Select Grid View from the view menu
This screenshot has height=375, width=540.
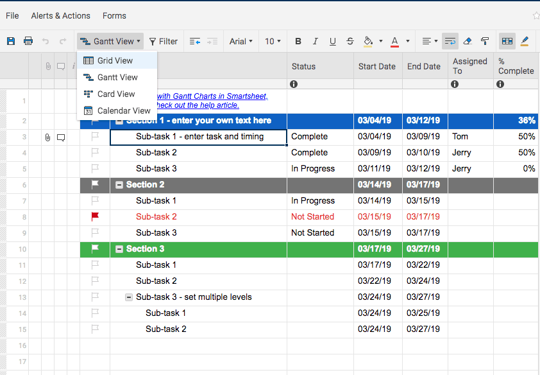pos(115,60)
